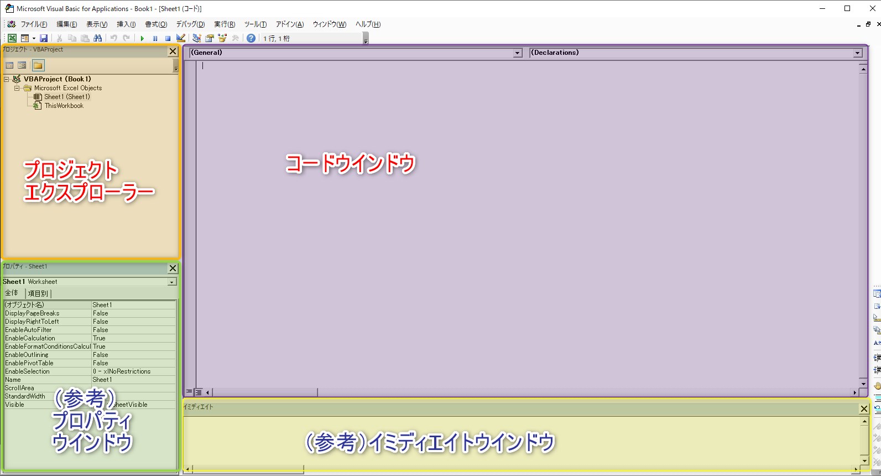Open the ファイル(F) menu

pyautogui.click(x=34, y=24)
